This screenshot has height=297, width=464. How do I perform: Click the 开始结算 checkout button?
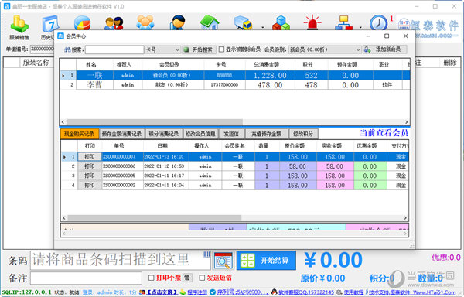coord(266,261)
